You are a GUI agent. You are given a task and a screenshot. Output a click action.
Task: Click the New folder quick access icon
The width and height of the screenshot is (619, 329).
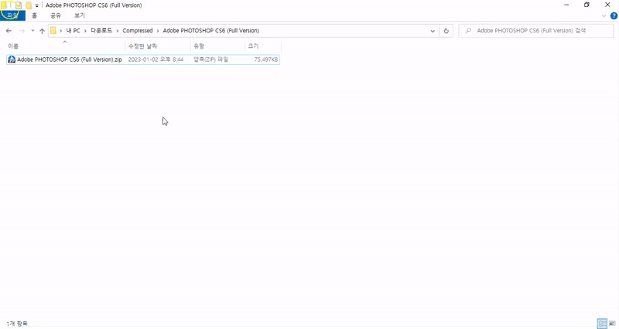[29, 5]
